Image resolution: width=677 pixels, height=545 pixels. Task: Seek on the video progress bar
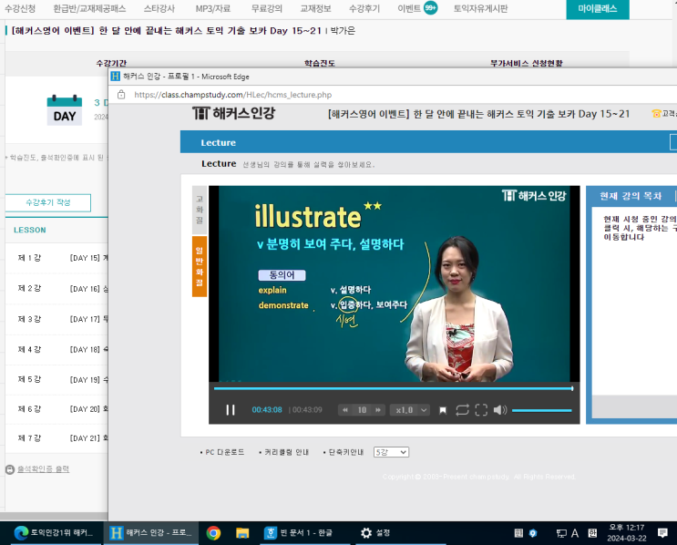coord(394,388)
